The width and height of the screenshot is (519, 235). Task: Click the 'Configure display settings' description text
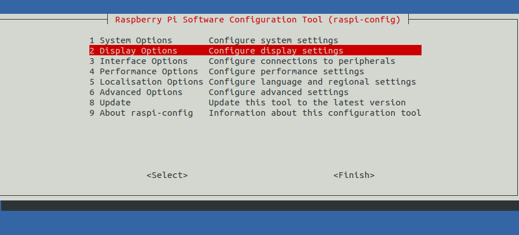pyautogui.click(x=276, y=51)
